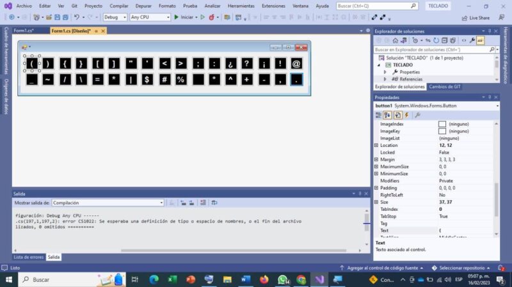Collapse all items in Solution Explorer

pyautogui.click(x=445, y=40)
